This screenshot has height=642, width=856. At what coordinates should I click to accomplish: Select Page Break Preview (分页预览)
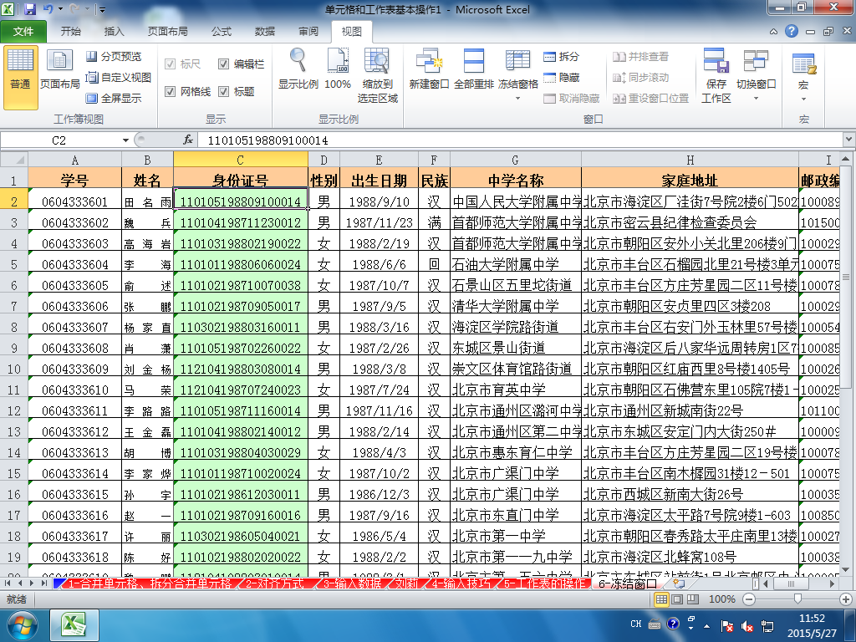pos(114,56)
